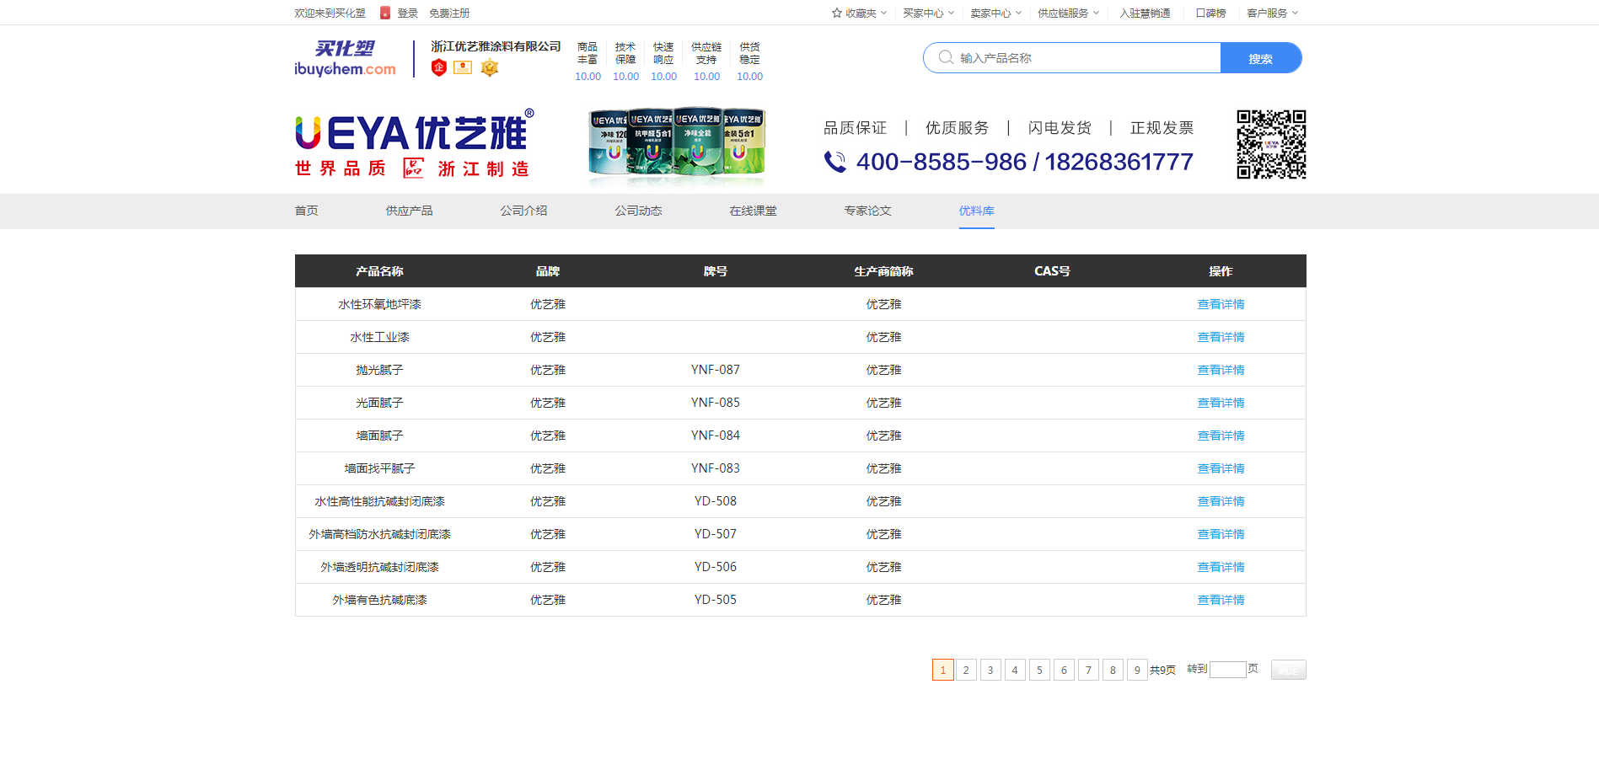This screenshot has width=1599, height=759.
Task: Click the 技术保障 10.00 rating
Action: pos(625,61)
